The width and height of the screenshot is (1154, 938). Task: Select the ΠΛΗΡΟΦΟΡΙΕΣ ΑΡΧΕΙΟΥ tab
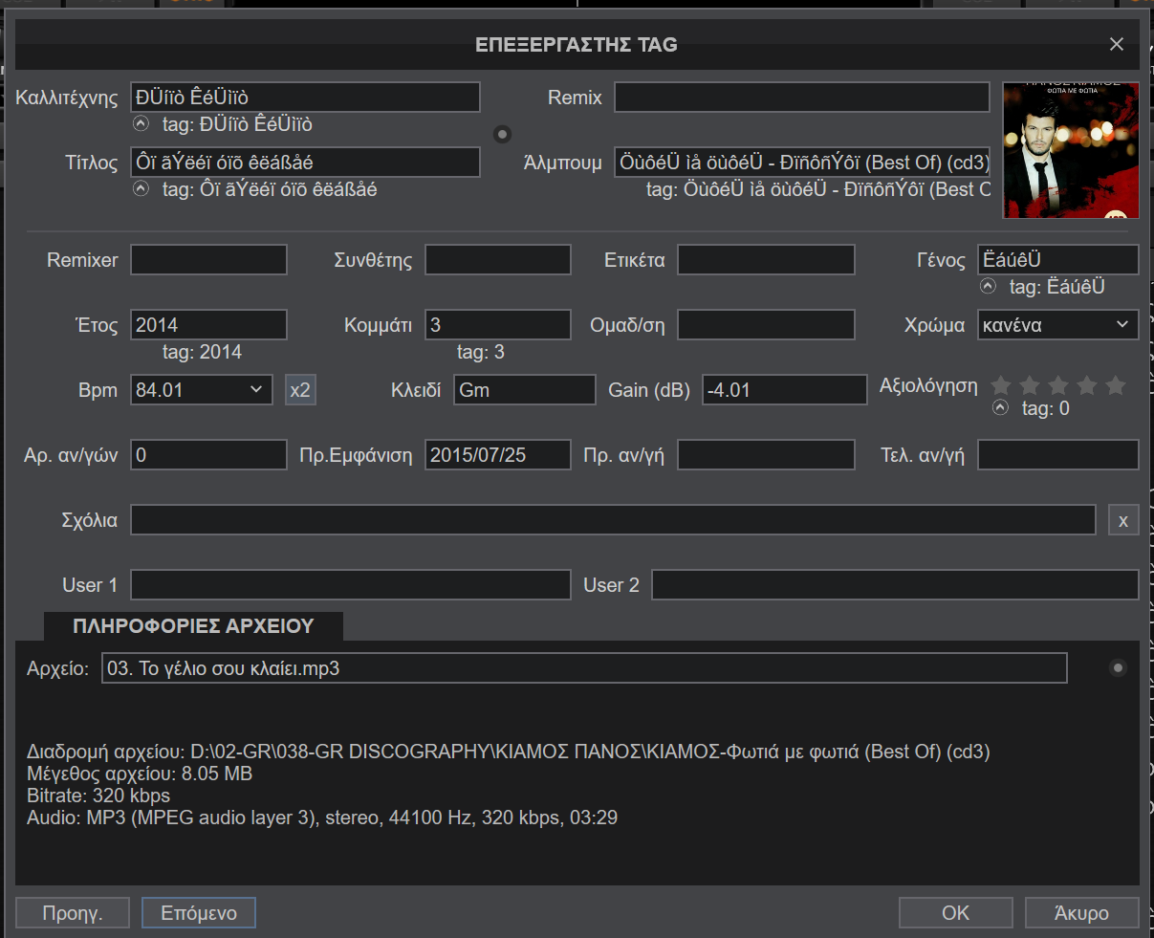click(193, 626)
